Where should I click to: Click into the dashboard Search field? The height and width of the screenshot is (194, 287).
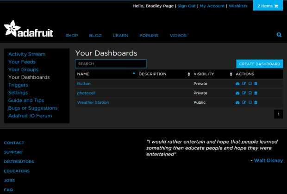pyautogui.click(x=111, y=64)
